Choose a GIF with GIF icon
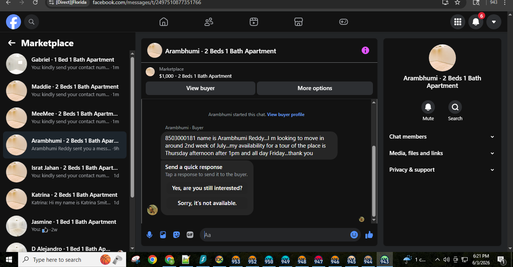Image resolution: width=513 pixels, height=267 pixels. coord(190,235)
